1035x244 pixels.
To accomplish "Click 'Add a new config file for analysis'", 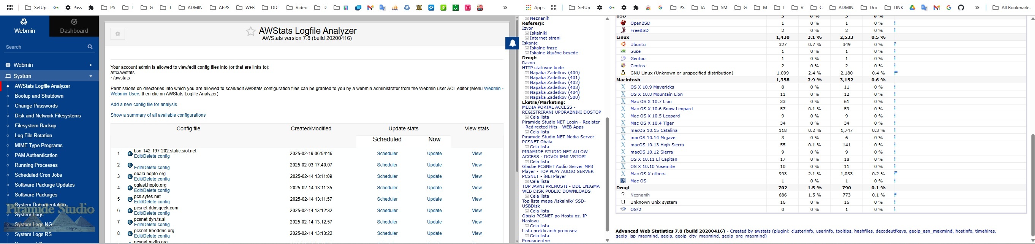I will 144,105.
